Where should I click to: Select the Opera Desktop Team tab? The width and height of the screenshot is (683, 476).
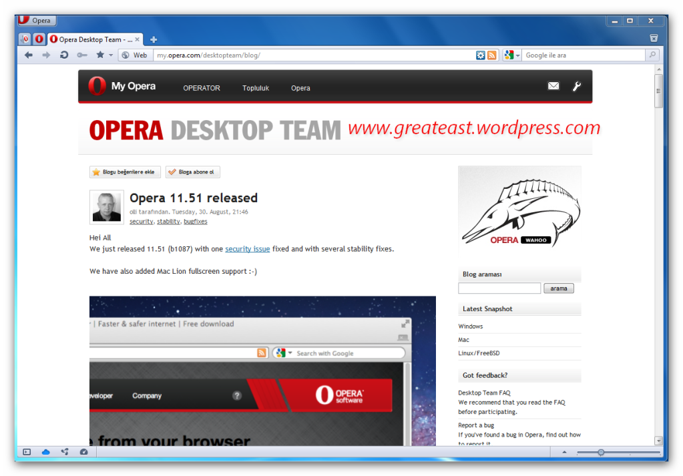[90, 39]
